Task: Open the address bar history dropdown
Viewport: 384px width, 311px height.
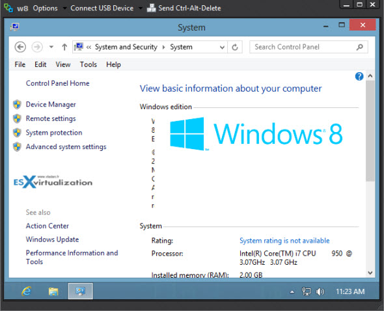Action: (222, 47)
